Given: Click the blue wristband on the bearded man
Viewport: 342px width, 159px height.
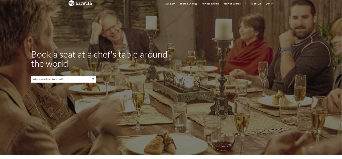Looking at the screenshot, I should 286,50.
